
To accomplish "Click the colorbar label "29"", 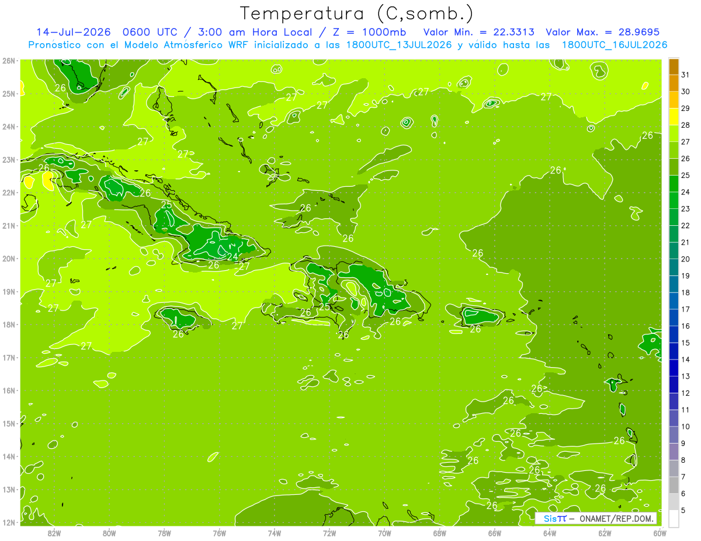I will pyautogui.click(x=685, y=109).
